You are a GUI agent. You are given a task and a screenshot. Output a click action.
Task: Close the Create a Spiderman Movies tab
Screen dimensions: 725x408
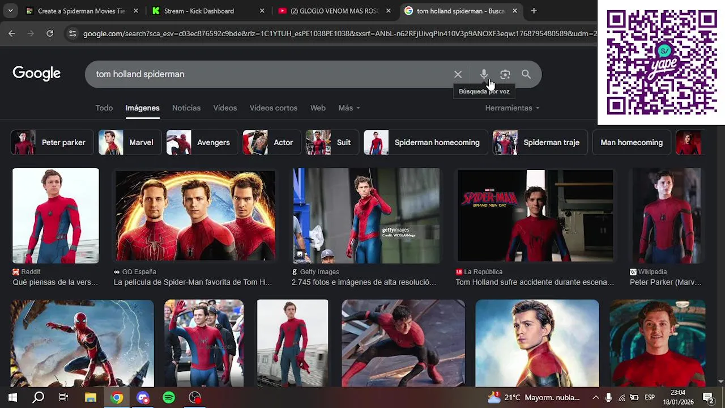[x=136, y=11]
